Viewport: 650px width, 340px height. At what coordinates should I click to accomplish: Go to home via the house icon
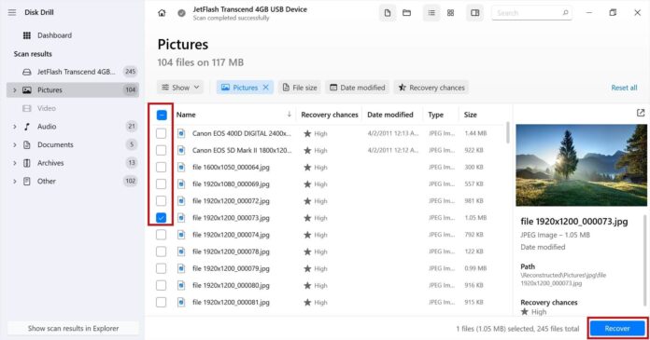point(162,13)
